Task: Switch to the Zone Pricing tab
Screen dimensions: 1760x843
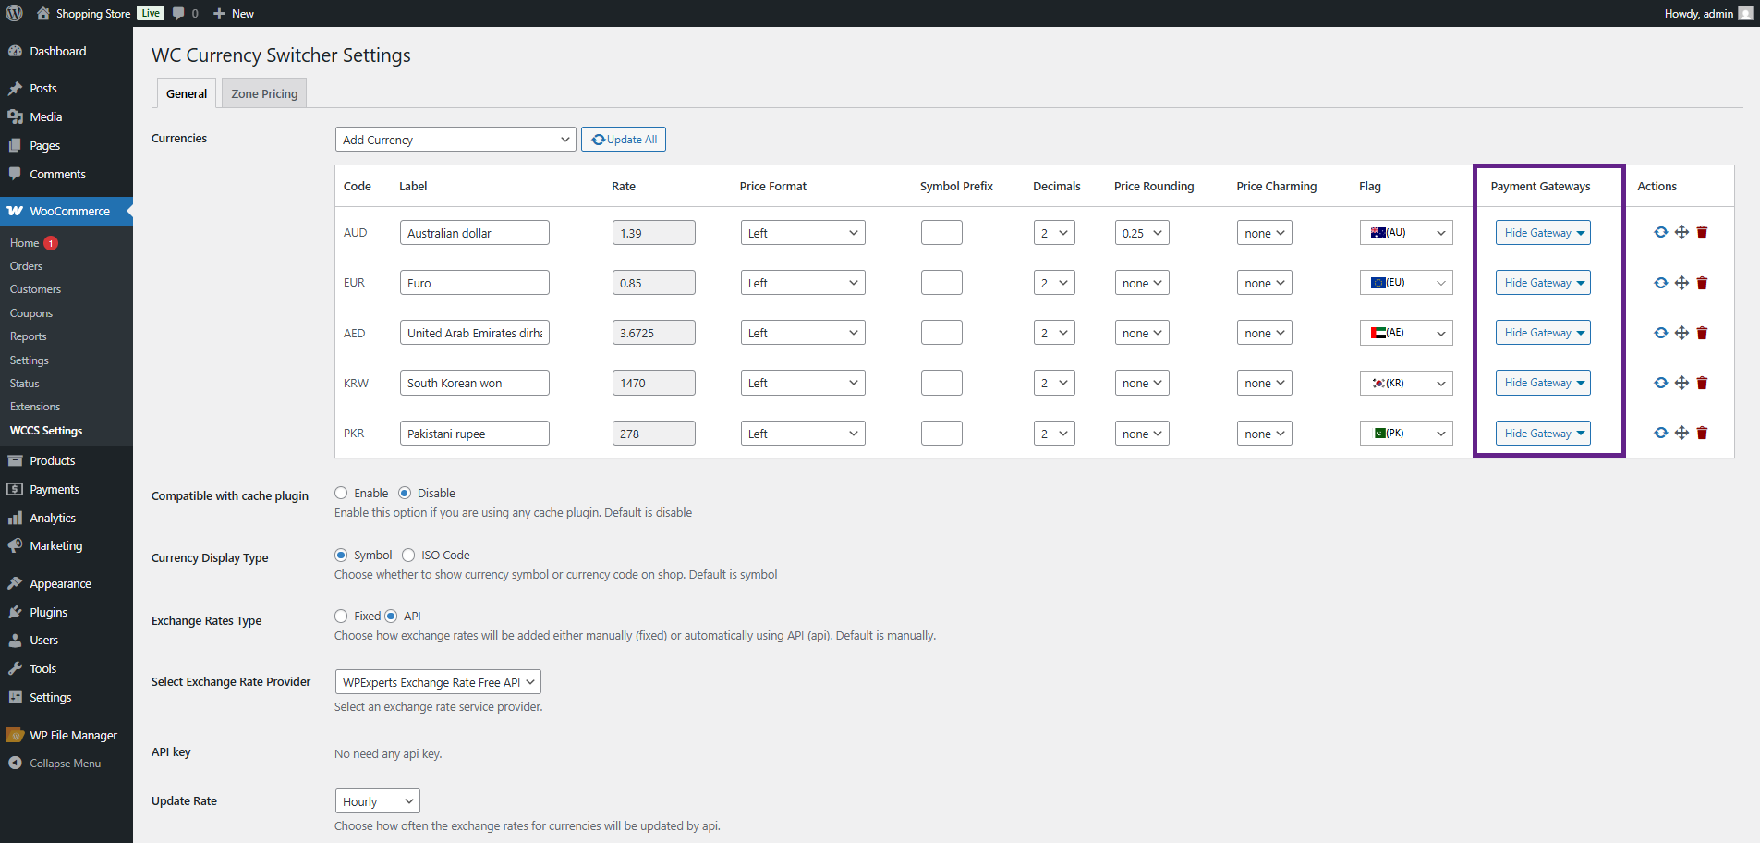Action: [264, 93]
